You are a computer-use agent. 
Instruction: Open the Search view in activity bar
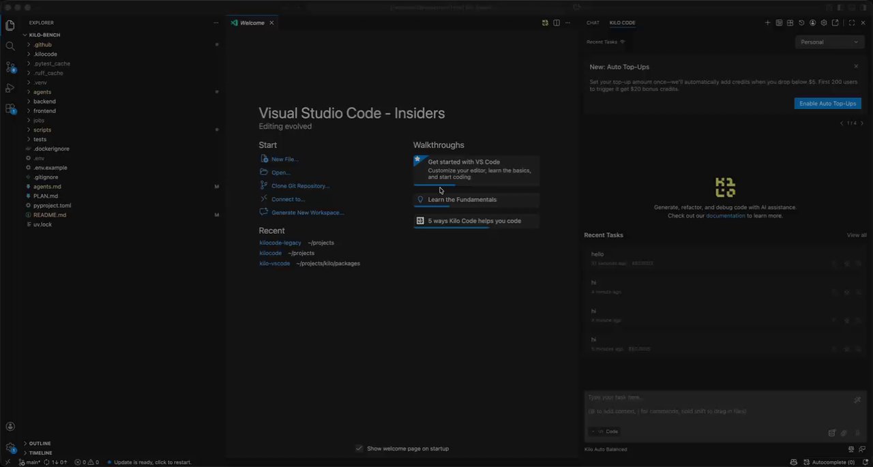point(10,46)
